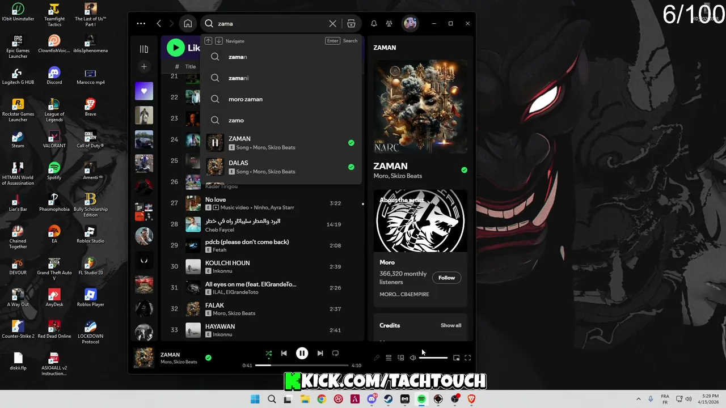Pause playback in the player bar
This screenshot has width=726, height=408.
coord(302,353)
